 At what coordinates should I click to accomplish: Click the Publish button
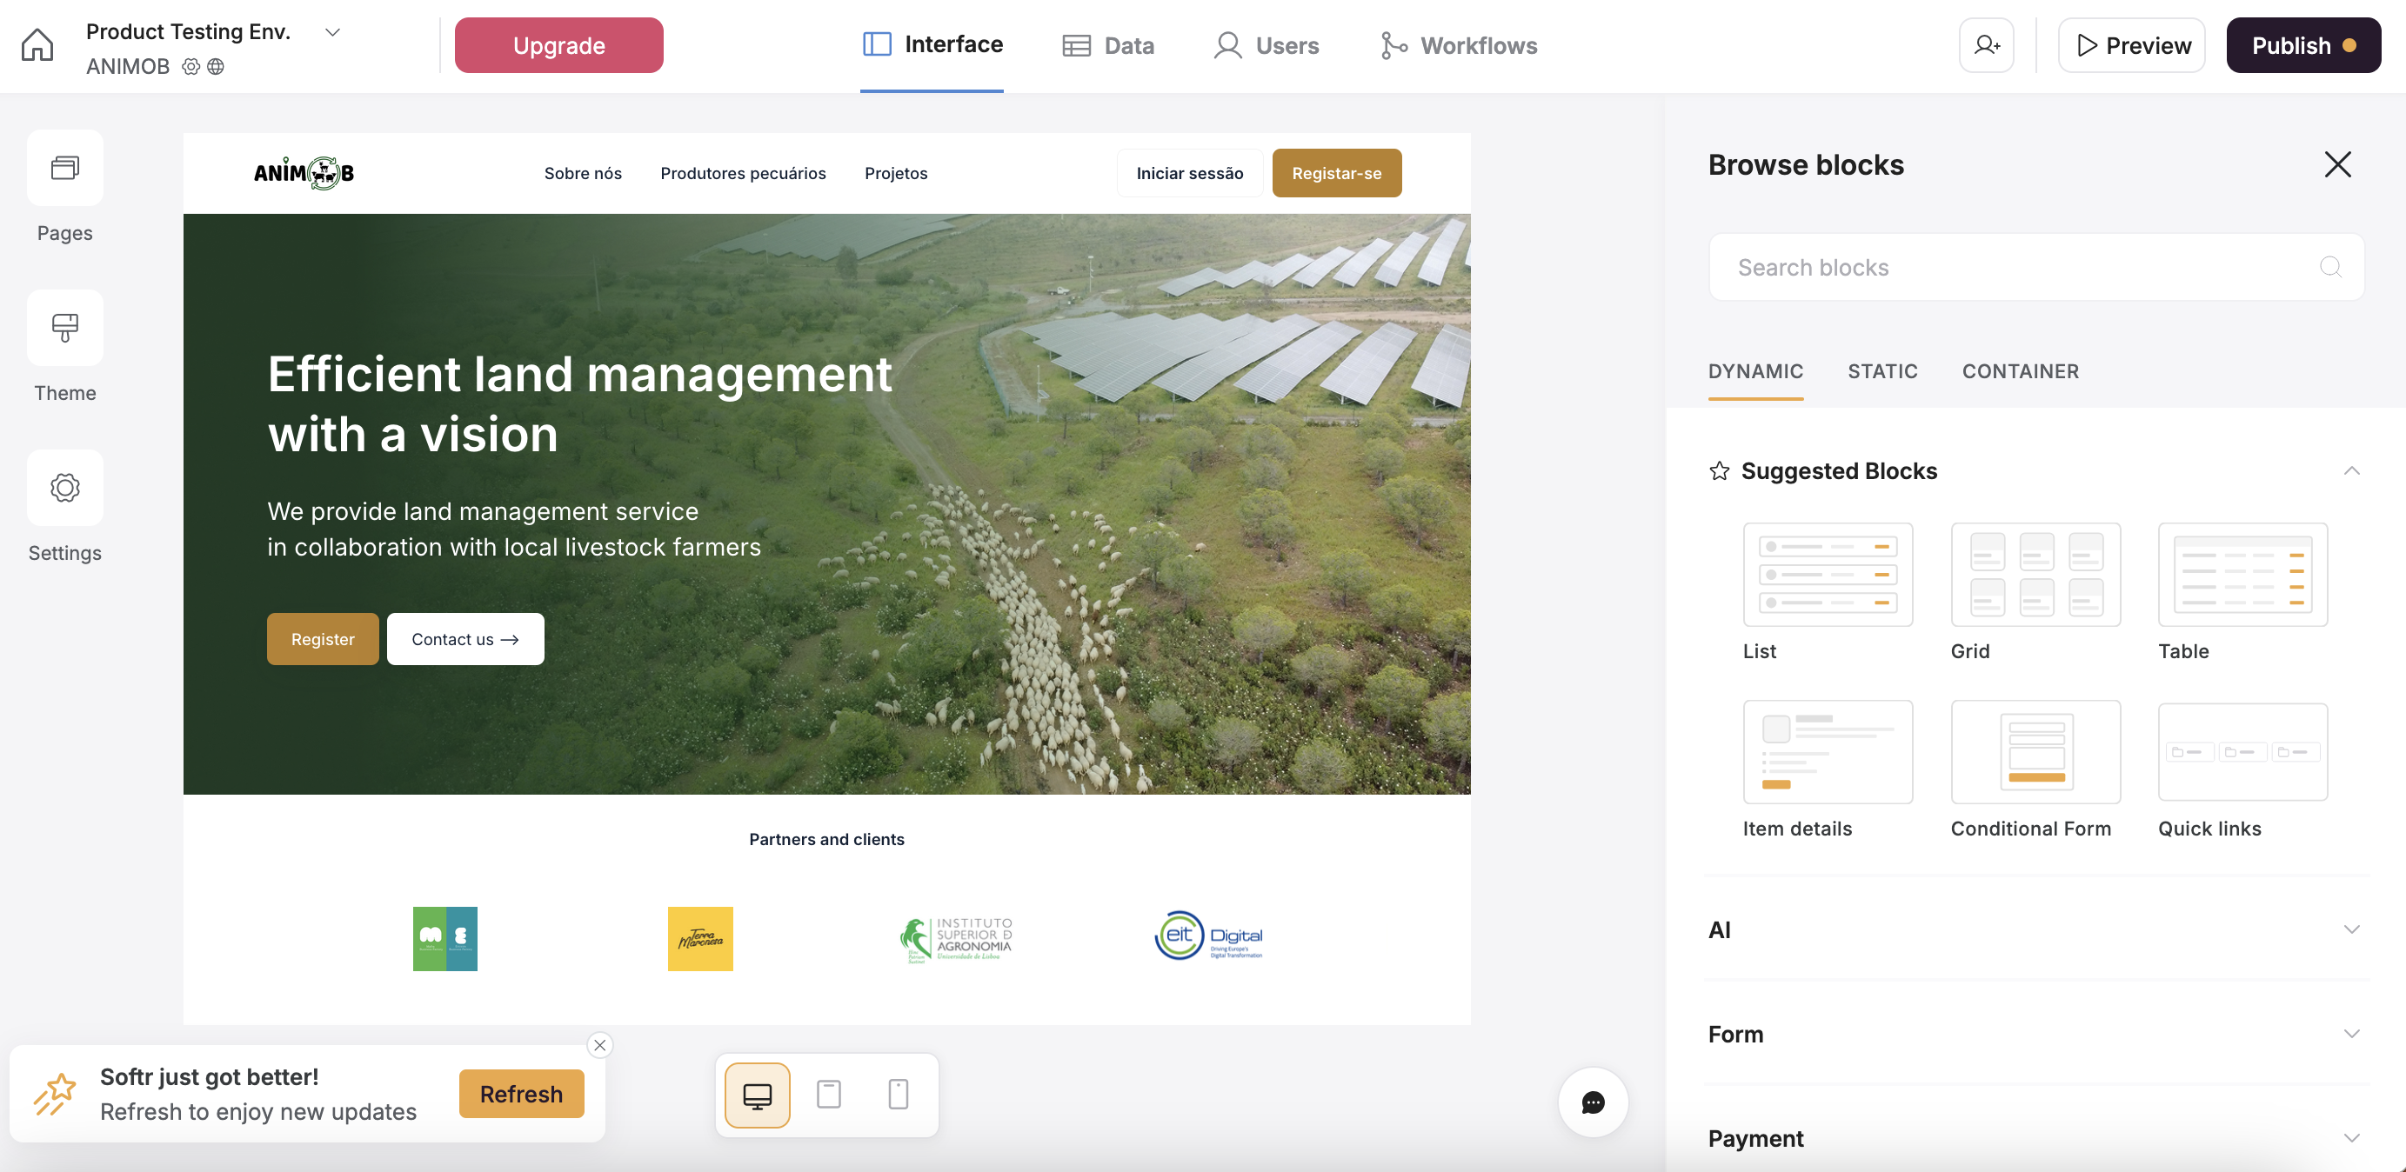point(2302,43)
